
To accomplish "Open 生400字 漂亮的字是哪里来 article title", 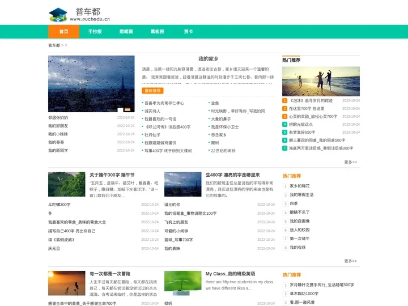I will point(233,175).
